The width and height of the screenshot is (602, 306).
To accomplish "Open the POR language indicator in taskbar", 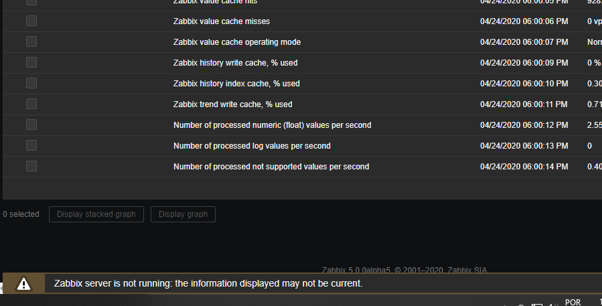I will [x=573, y=302].
